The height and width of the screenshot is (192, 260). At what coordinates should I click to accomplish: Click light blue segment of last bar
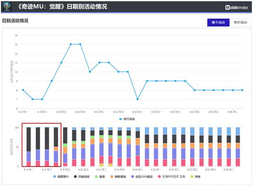(238, 131)
